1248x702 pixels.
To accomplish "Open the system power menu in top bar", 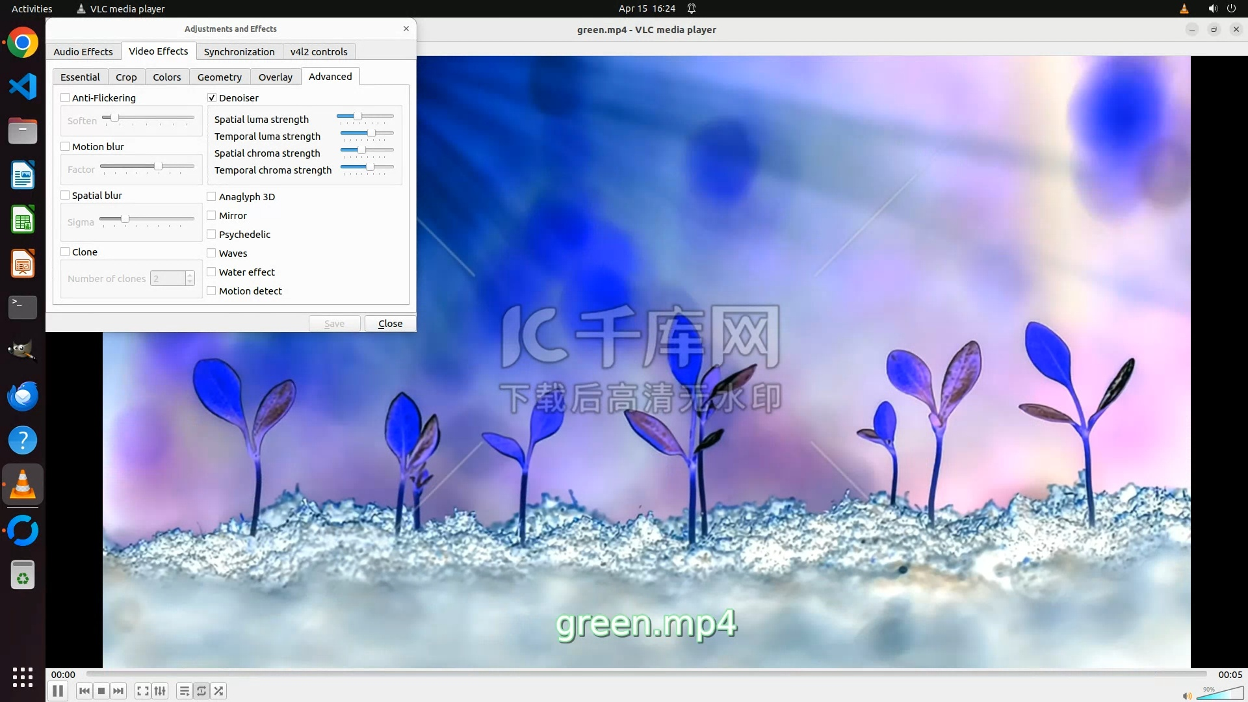I will tap(1231, 8).
